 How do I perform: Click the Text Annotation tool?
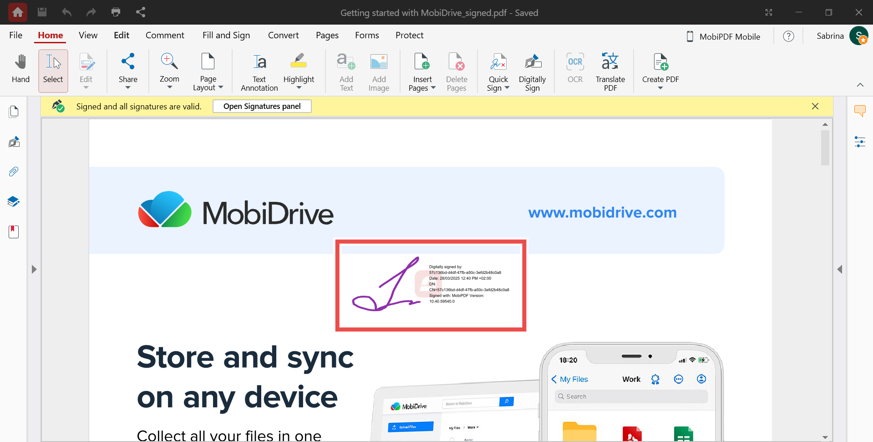[259, 71]
